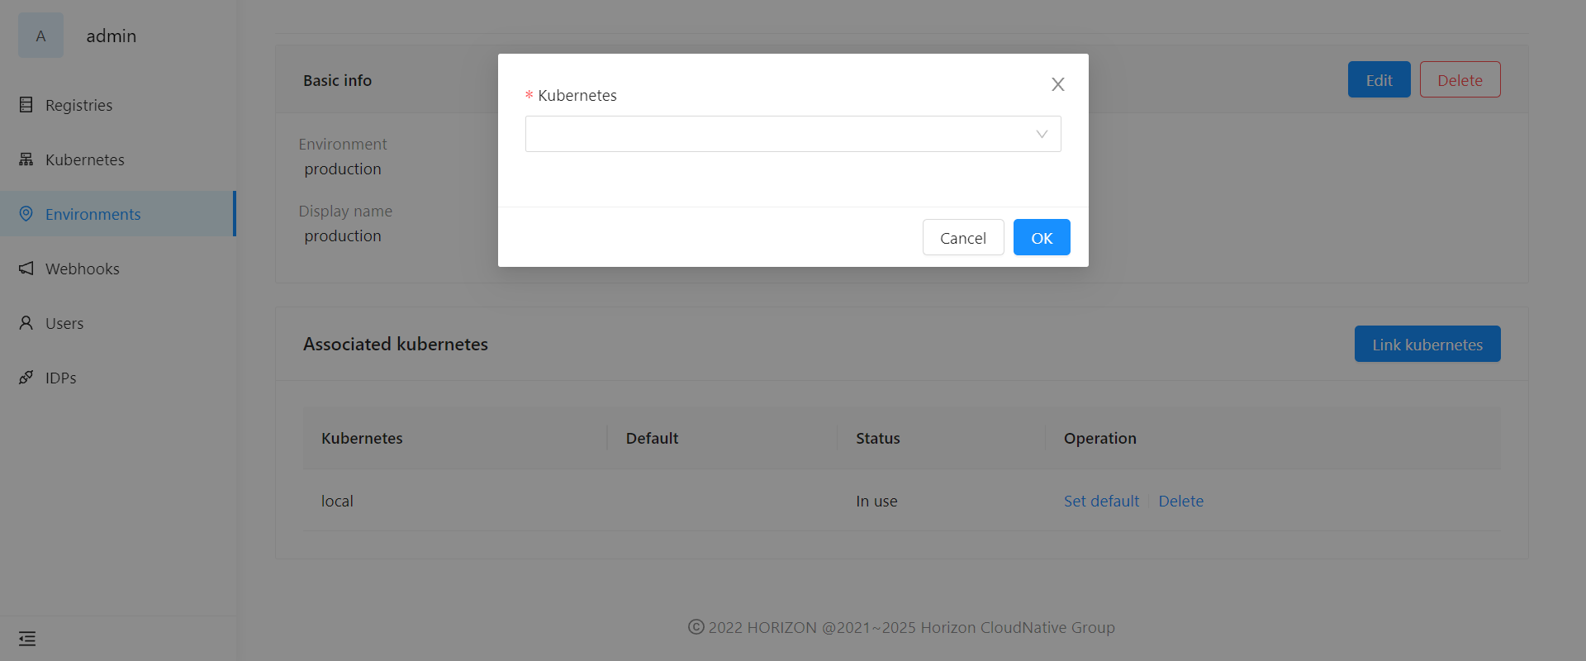Click the red Delete button in Basic info
1586x661 pixels.
tap(1460, 80)
